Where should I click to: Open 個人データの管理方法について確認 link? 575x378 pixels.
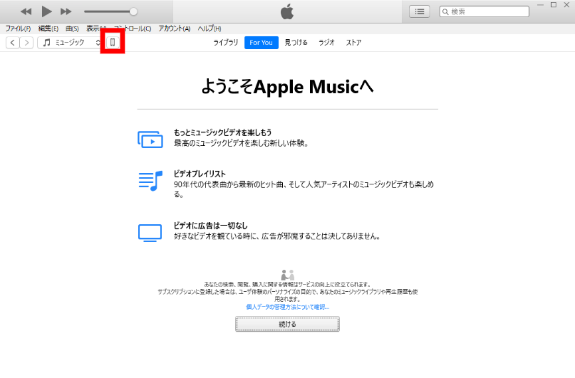coord(287,307)
